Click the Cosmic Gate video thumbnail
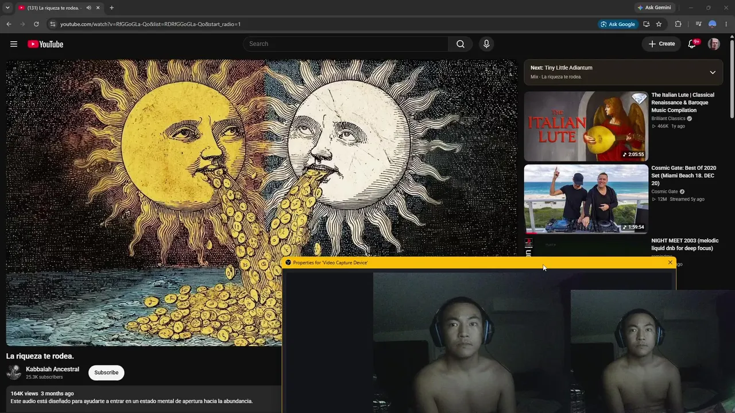The image size is (735, 413). click(586, 199)
